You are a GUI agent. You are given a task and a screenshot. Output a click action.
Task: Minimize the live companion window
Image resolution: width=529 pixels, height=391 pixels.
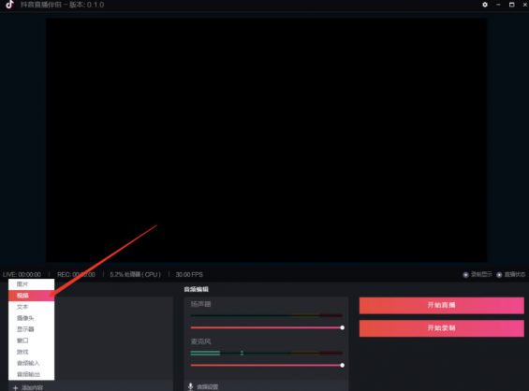click(x=498, y=5)
